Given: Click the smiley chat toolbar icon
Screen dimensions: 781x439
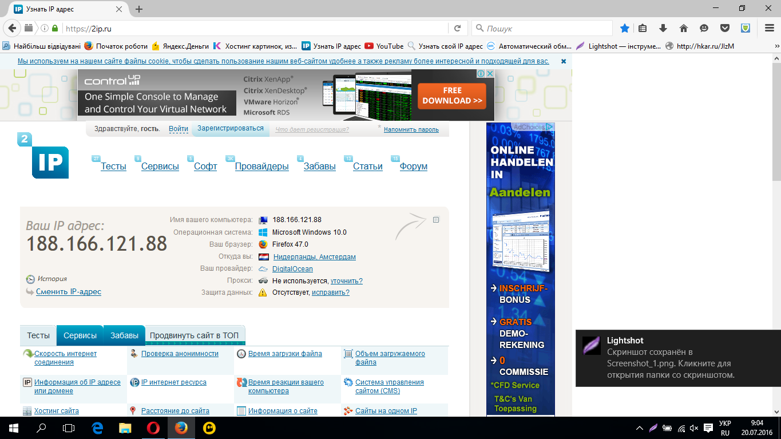Looking at the screenshot, I should (x=704, y=28).
